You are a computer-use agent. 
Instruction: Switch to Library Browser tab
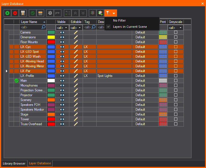(14, 163)
